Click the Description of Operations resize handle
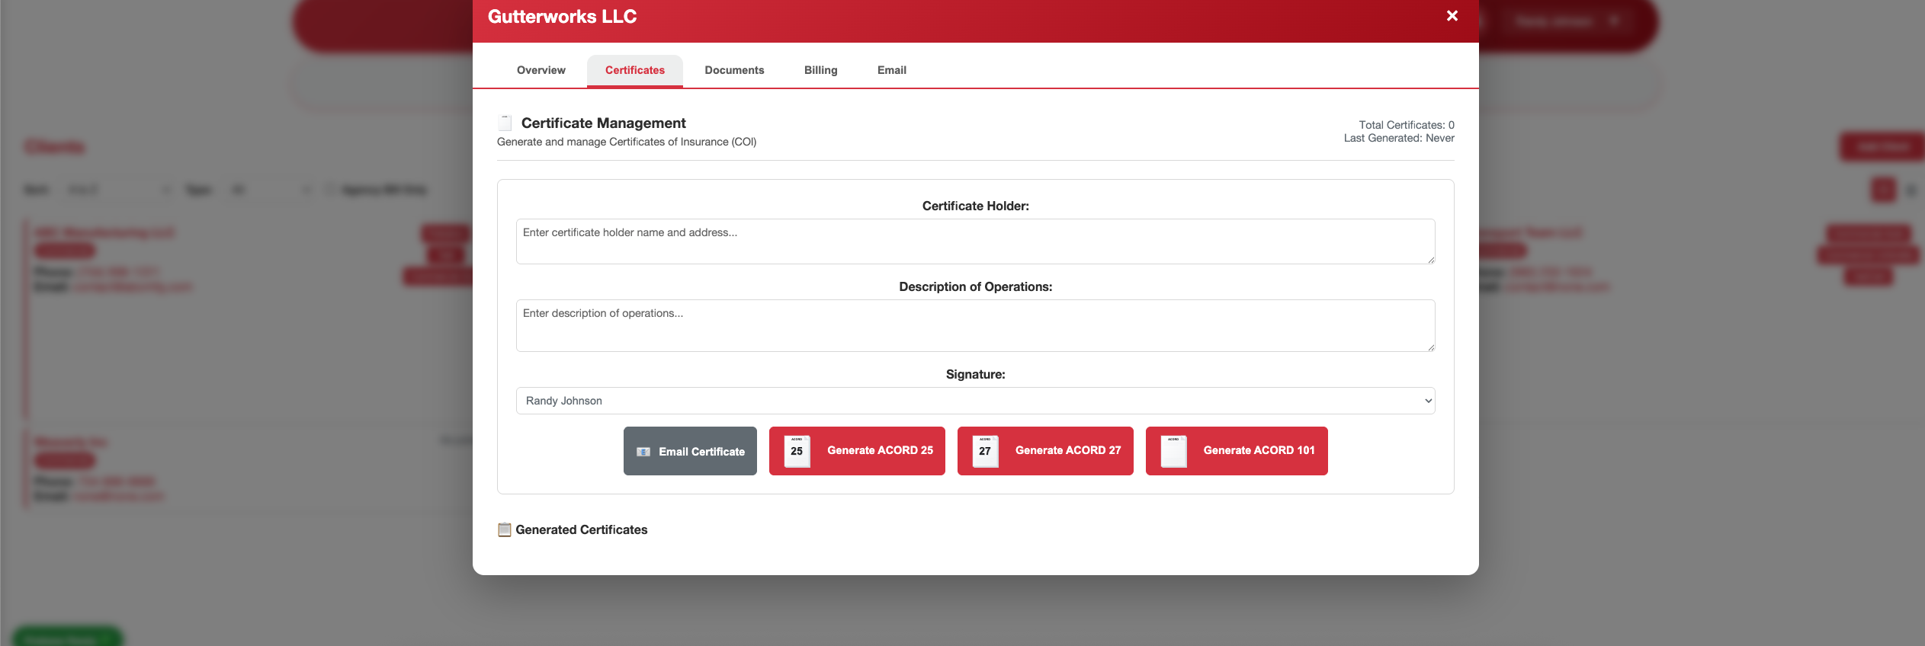 coord(1431,347)
